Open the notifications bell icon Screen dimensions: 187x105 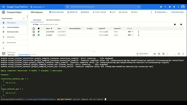click(x=174, y=7)
